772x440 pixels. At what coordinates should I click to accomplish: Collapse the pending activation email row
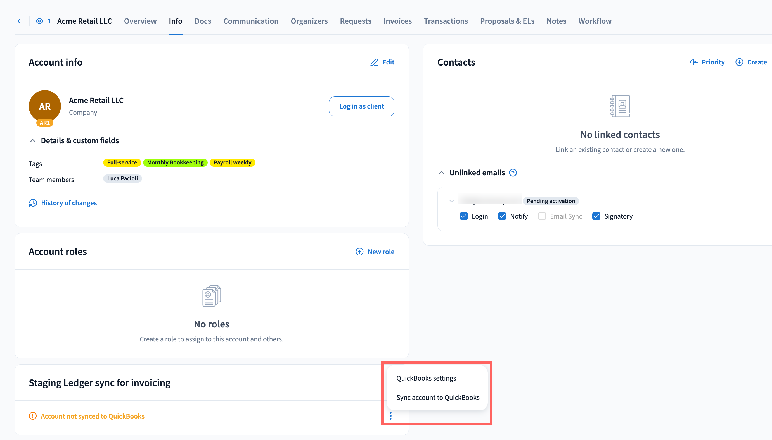pos(452,201)
